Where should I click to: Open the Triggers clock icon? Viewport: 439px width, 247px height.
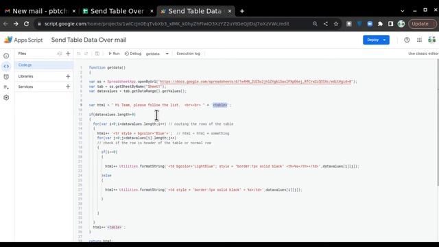[6, 77]
